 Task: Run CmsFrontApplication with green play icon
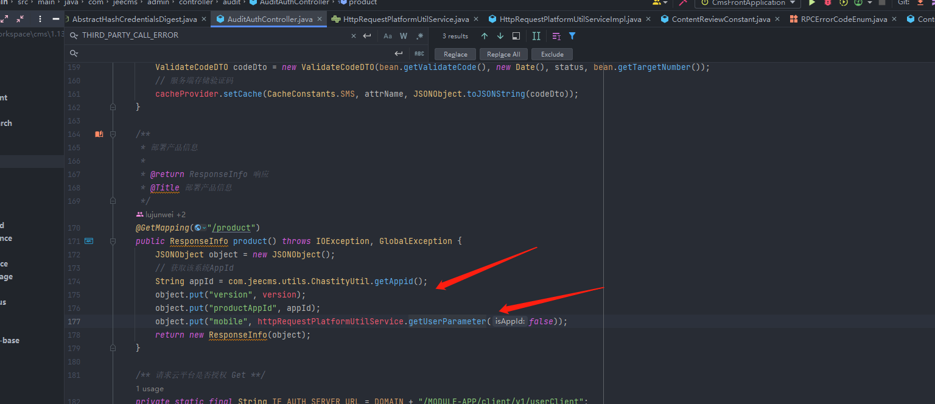811,3
